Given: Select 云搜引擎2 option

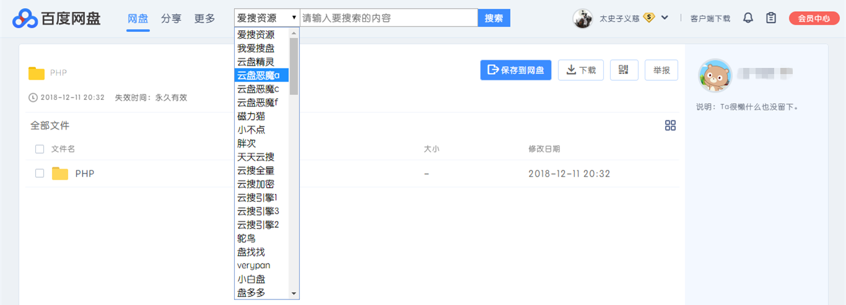Looking at the screenshot, I should (x=262, y=225).
